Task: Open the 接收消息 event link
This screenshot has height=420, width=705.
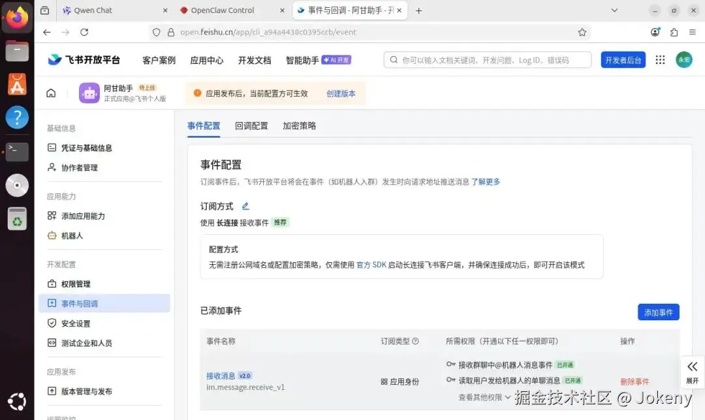Action: (x=221, y=376)
